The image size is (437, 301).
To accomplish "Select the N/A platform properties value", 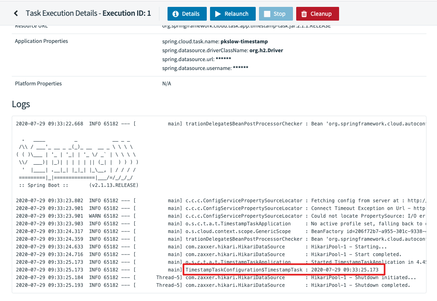I will (167, 84).
